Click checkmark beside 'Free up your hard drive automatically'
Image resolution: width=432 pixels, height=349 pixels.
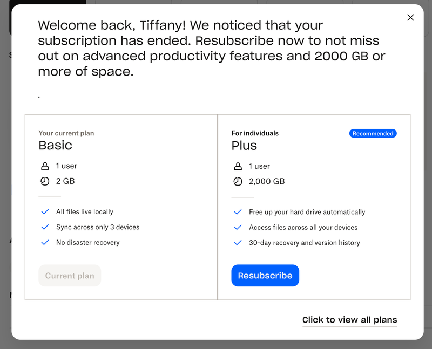pyautogui.click(x=238, y=212)
